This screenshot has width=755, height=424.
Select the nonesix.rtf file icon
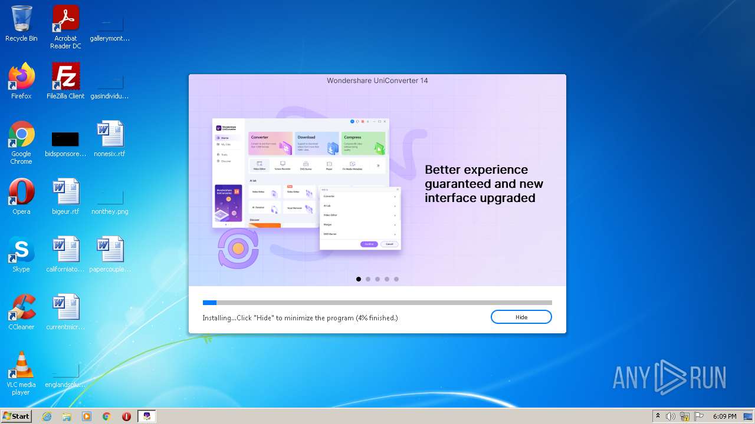[x=110, y=139]
